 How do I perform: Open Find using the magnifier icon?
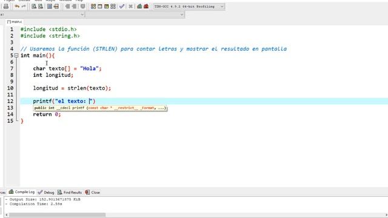(x=34, y=7)
